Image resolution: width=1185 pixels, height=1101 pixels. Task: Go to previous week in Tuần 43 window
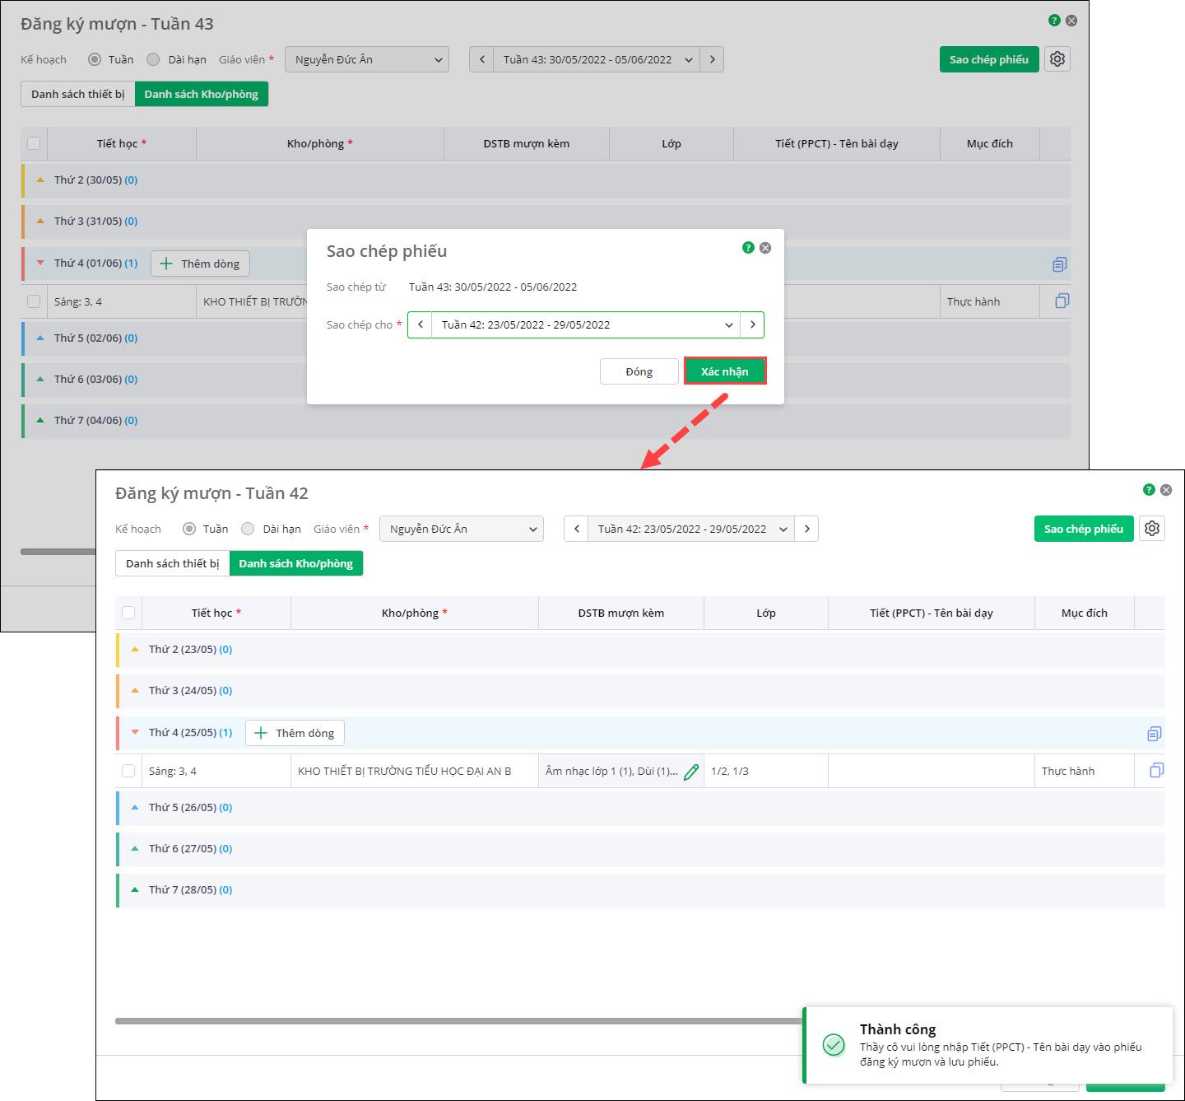point(481,59)
